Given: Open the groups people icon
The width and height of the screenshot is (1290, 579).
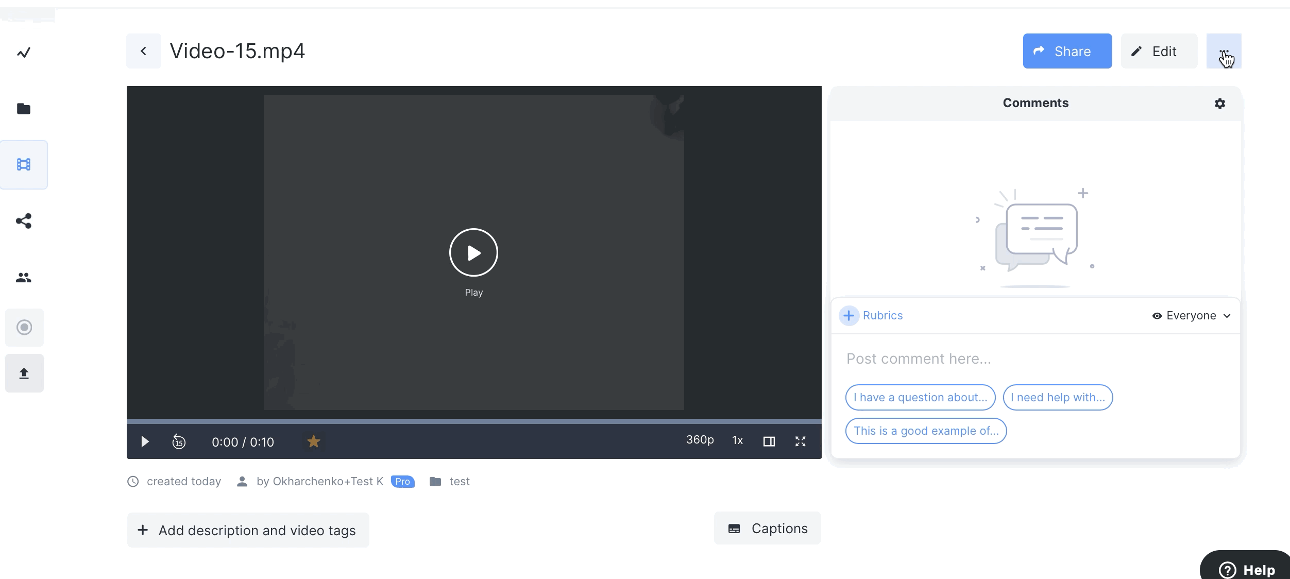Looking at the screenshot, I should click(24, 278).
